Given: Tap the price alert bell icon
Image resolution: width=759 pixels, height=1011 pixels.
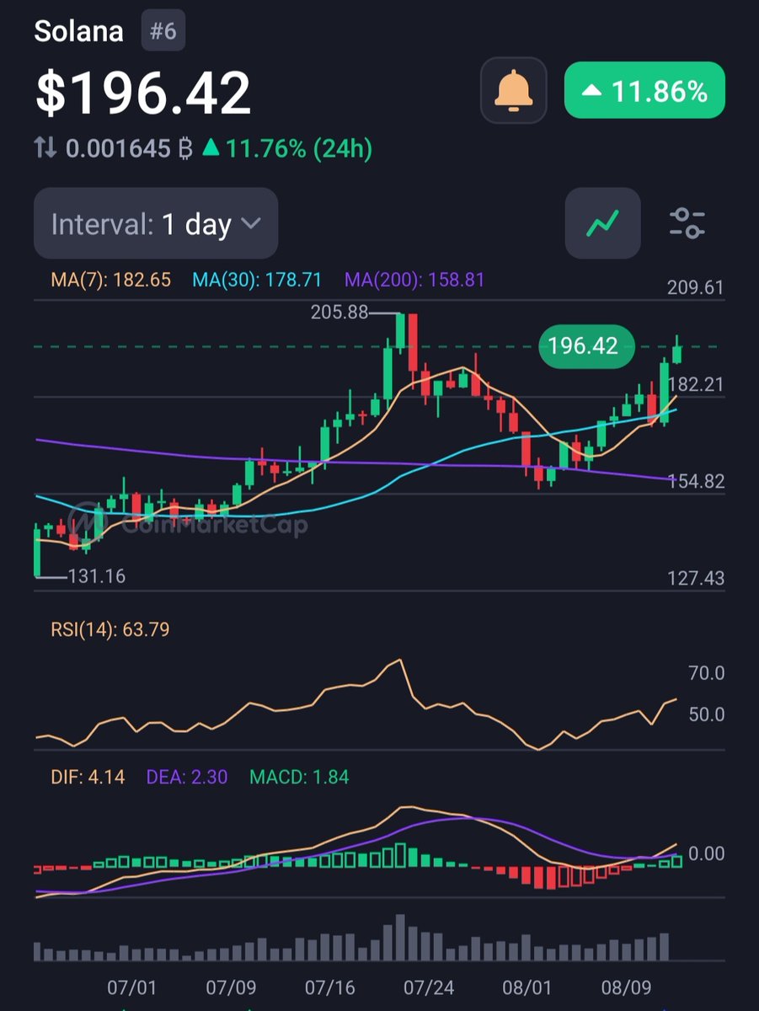Looking at the screenshot, I should 514,91.
